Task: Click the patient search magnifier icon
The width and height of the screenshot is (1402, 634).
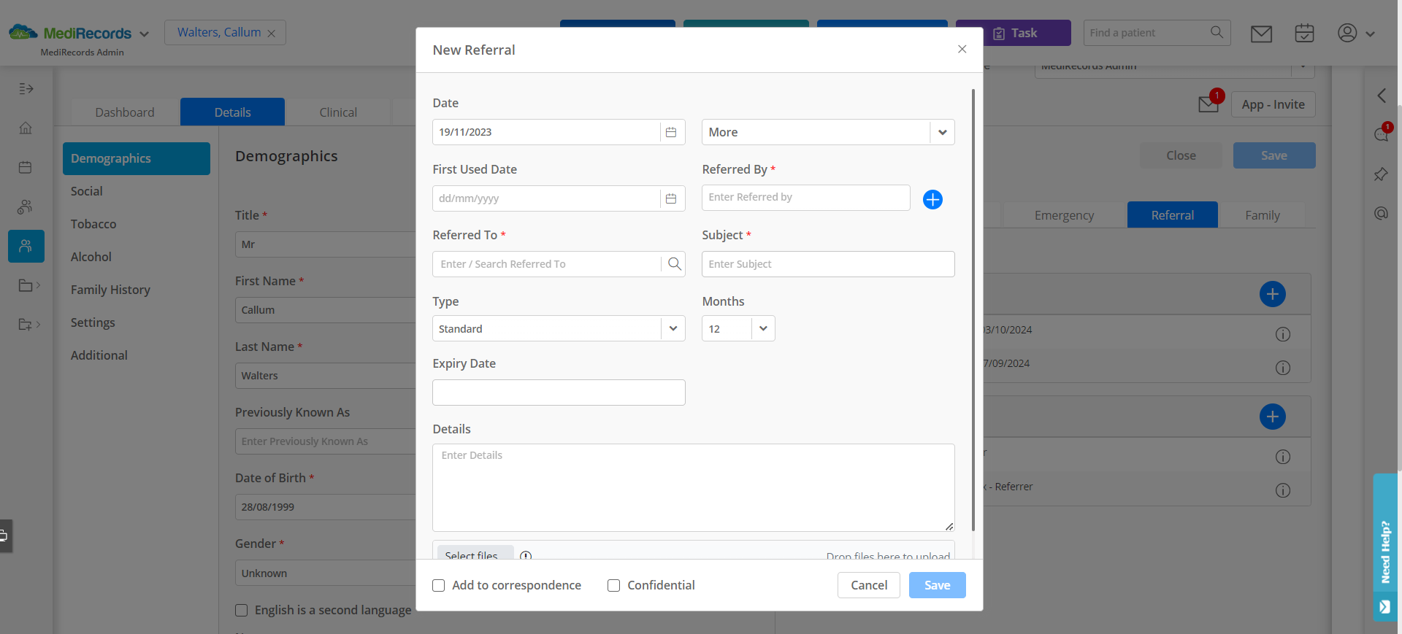Action: tap(1217, 32)
